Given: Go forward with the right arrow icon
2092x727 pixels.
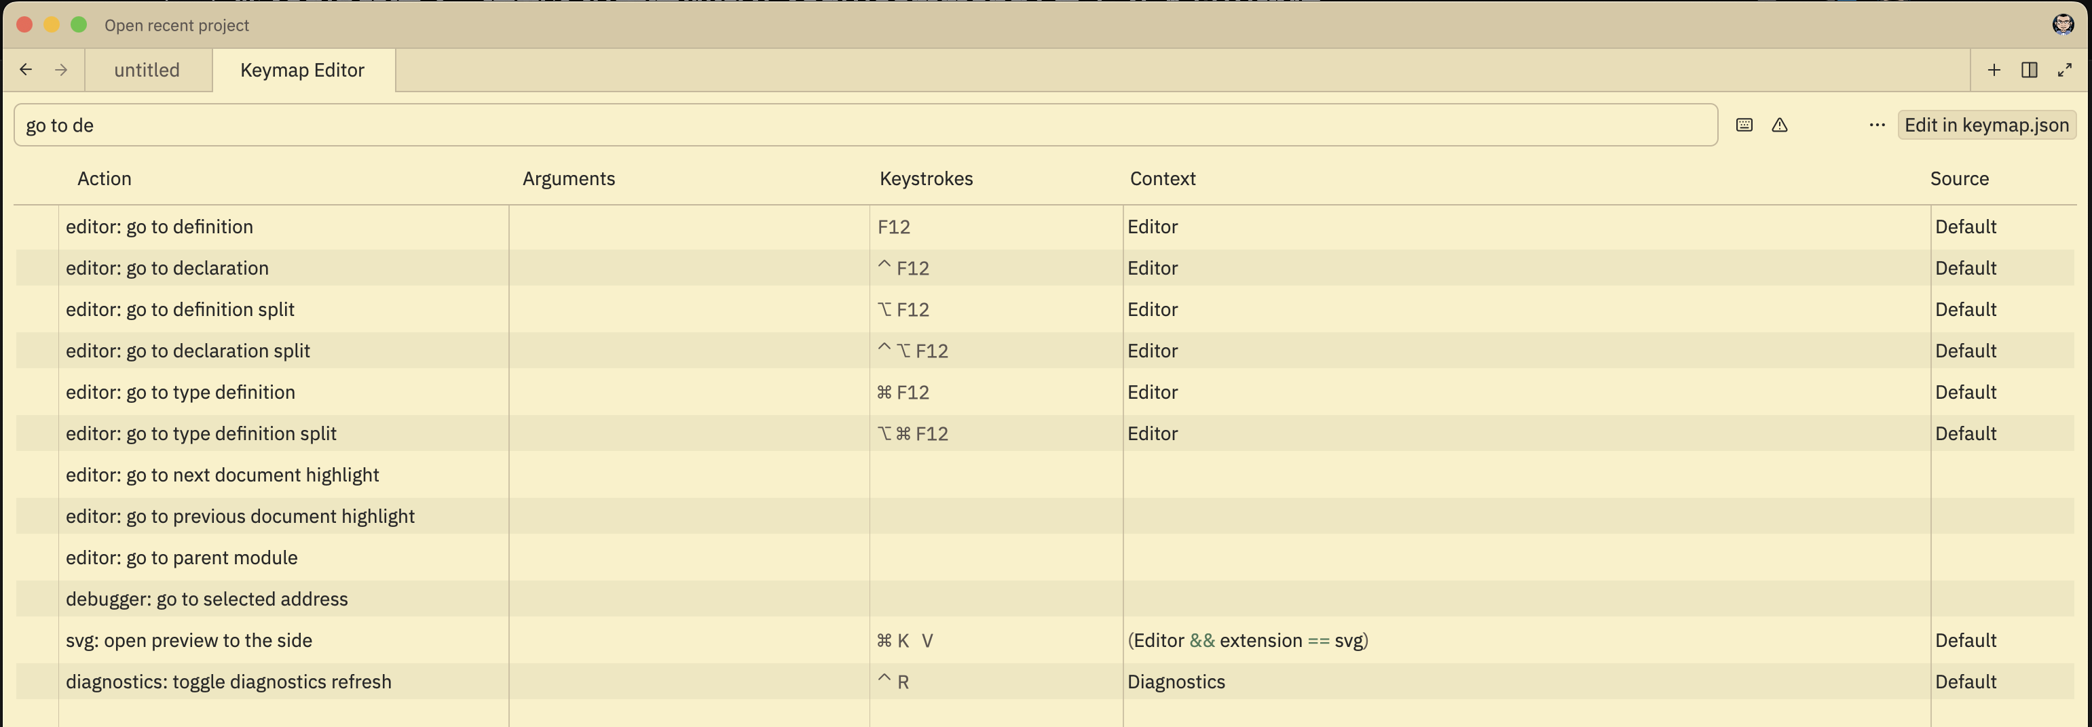Looking at the screenshot, I should click(61, 70).
